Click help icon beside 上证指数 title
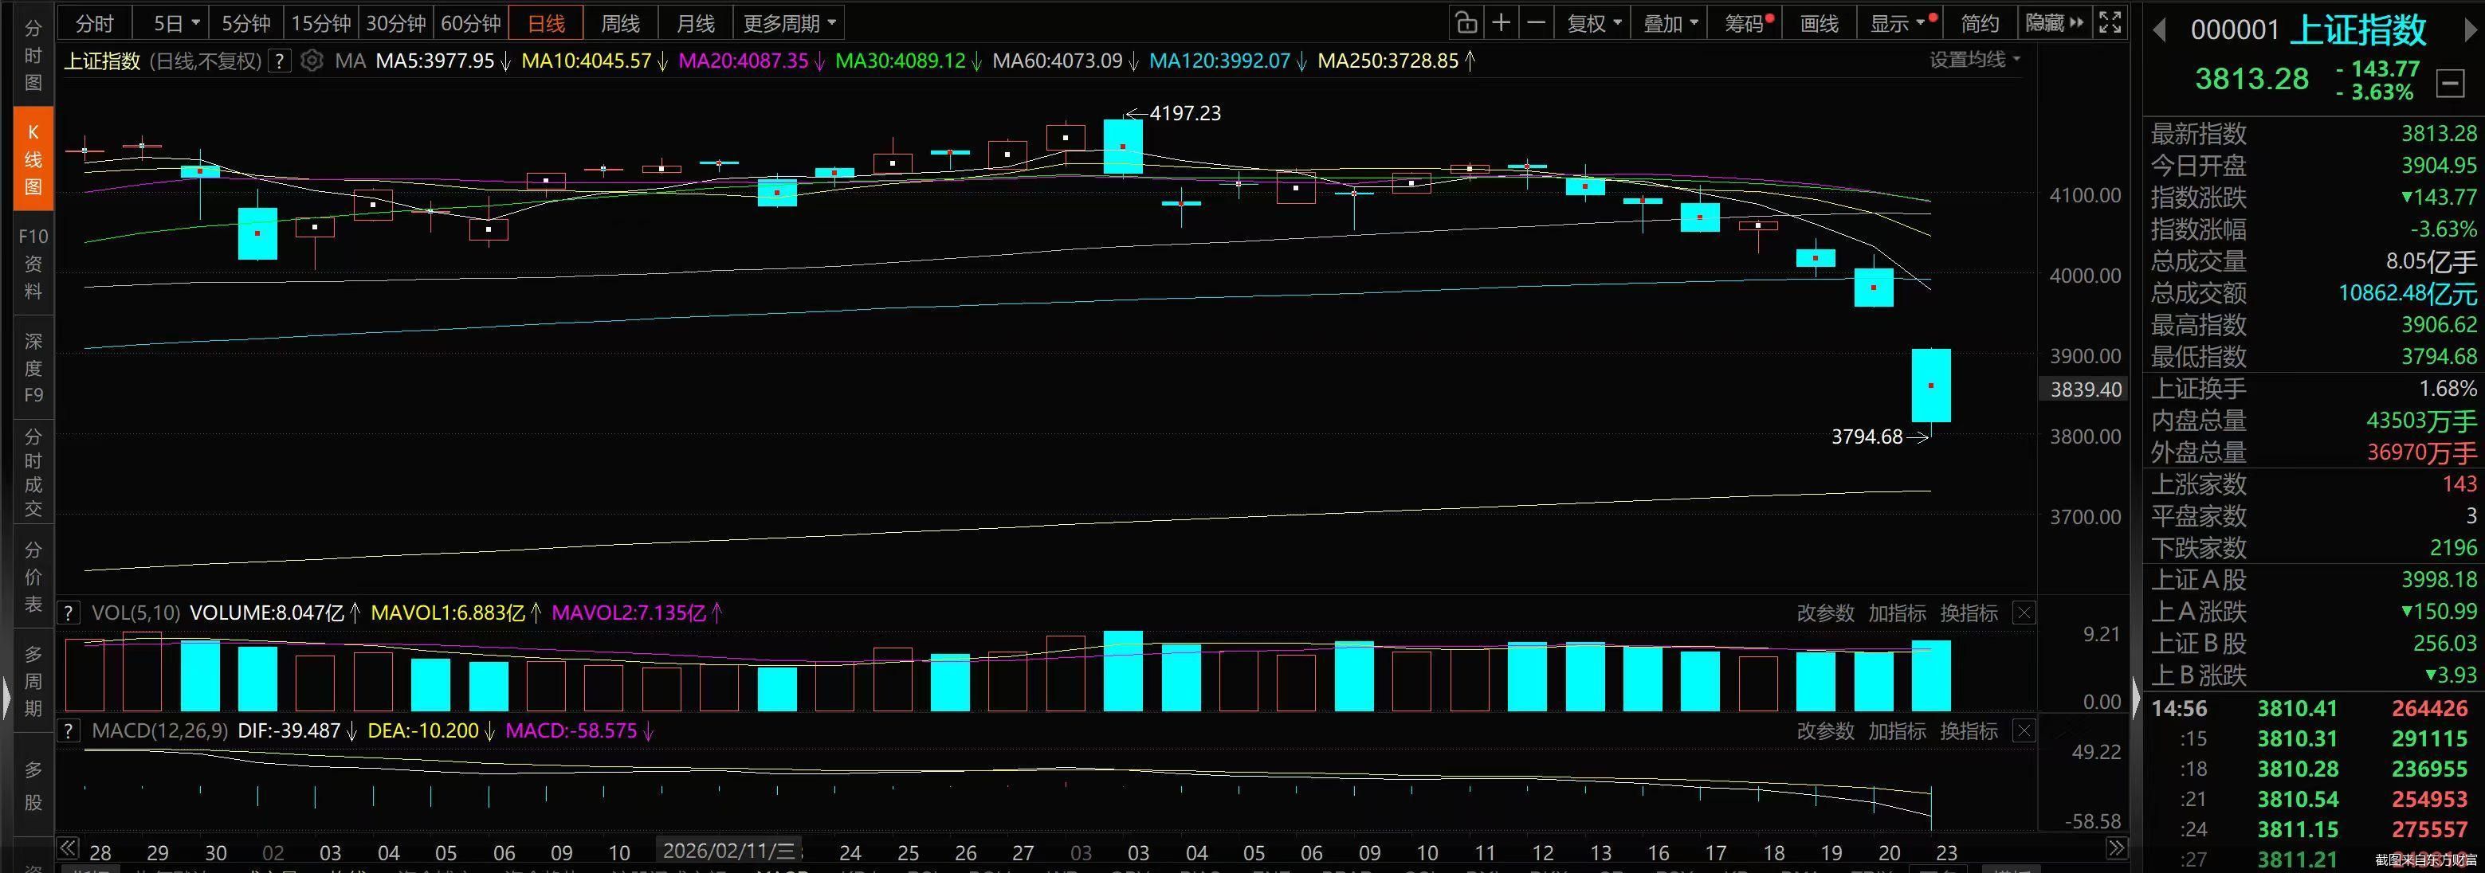 tap(279, 61)
